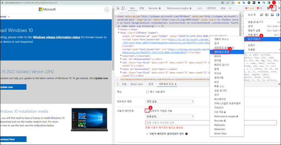This screenshot has width=281, height=145.
Task: Open the What's New drawer tab
Action: point(137,84)
